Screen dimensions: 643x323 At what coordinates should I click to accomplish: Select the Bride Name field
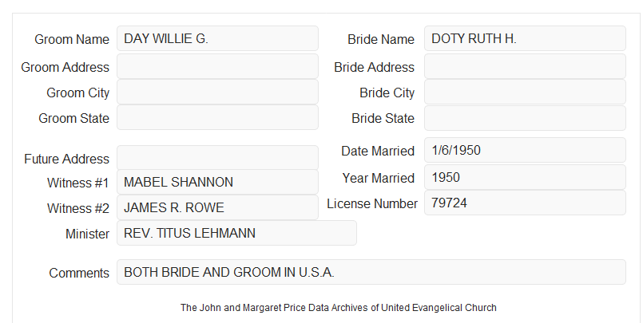(525, 38)
